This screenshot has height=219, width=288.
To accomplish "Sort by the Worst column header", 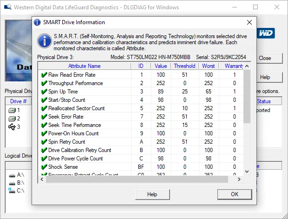I will click(209, 66).
